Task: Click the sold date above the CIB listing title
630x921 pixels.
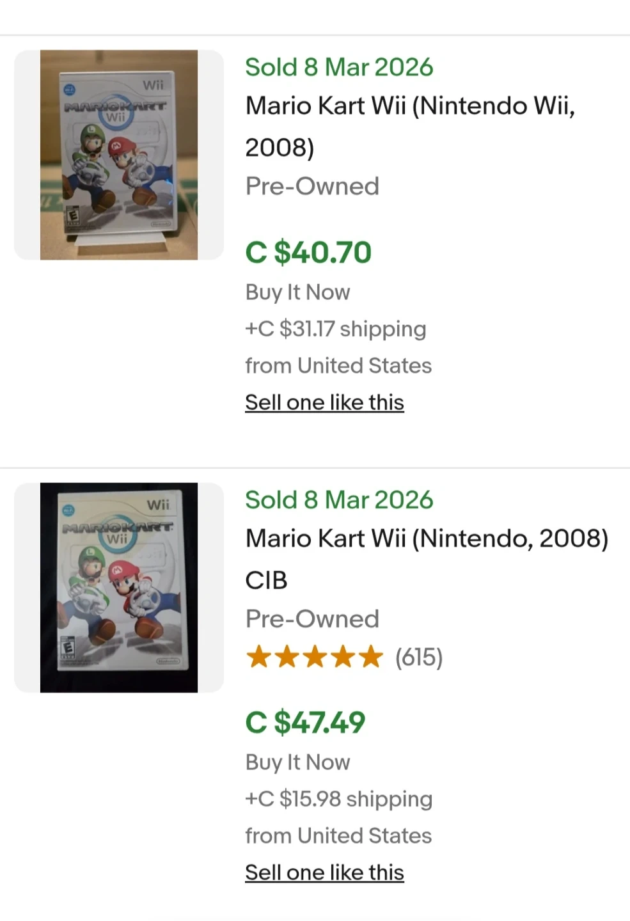Action: click(x=339, y=500)
